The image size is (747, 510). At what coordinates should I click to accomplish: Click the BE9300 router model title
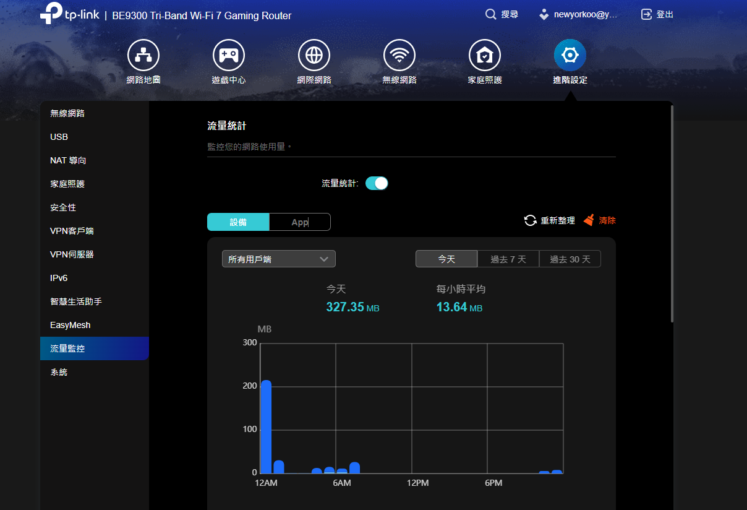[202, 15]
